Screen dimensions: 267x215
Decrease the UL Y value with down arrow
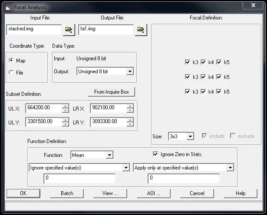click(x=66, y=124)
